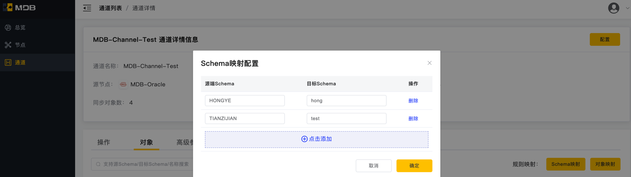The width and height of the screenshot is (631, 177).
Task: Click the source Schema field containing TIANZIJIAN
Action: pyautogui.click(x=245, y=119)
